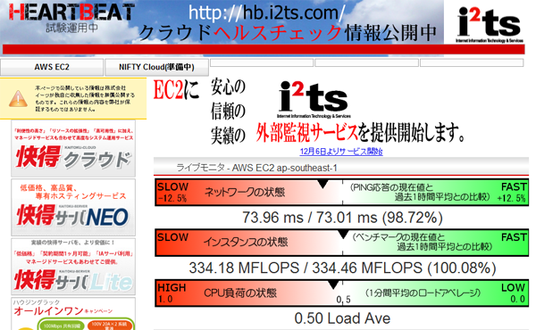Click the CPU load gauge marker
This screenshot has height=330, width=536.
tap(333, 285)
